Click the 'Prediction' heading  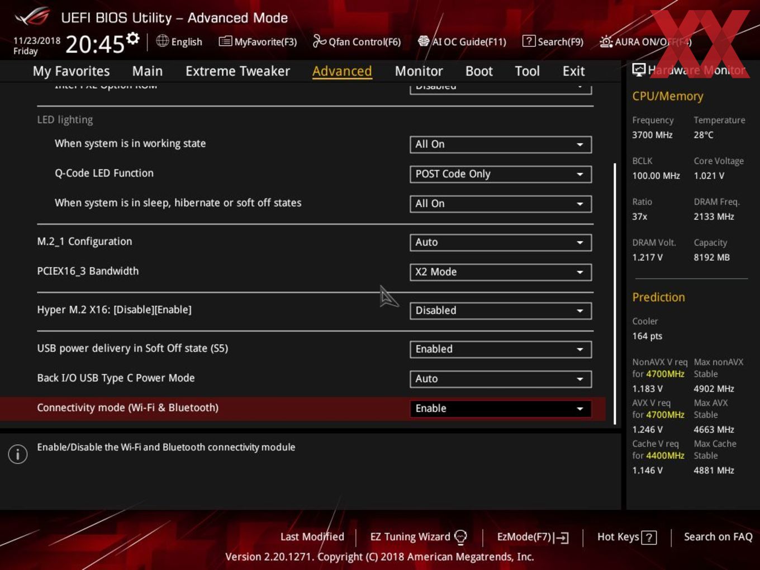click(x=658, y=297)
